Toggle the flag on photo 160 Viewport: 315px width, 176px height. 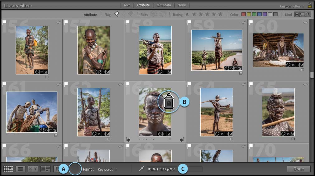coord(251,23)
